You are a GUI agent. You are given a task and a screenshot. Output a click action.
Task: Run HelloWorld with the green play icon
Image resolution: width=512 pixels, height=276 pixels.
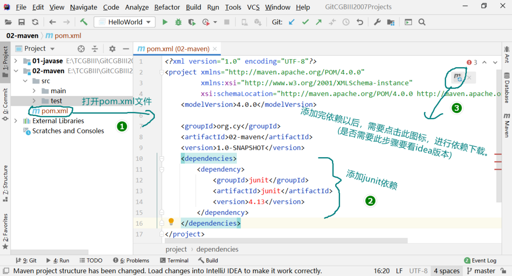[x=165, y=22]
